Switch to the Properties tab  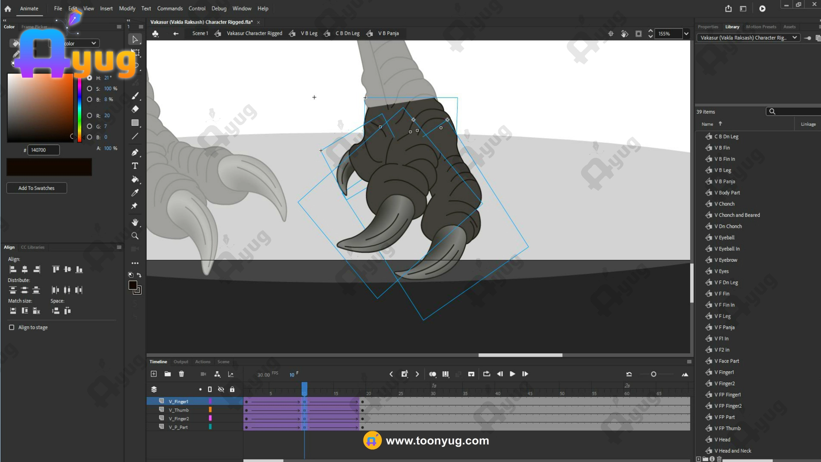[x=708, y=27]
